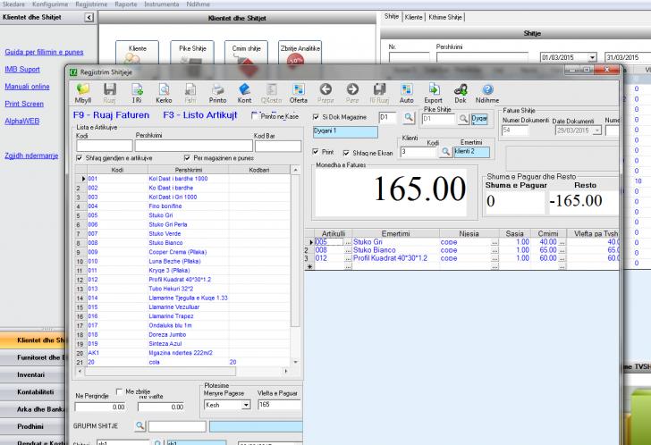Uncheck the Si Dok Magazine checkbox

click(317, 117)
